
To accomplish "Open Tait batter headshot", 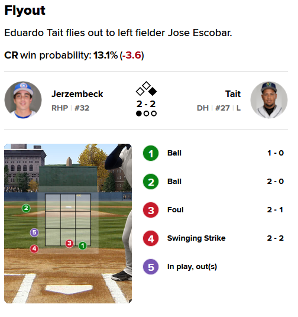I will point(269,100).
